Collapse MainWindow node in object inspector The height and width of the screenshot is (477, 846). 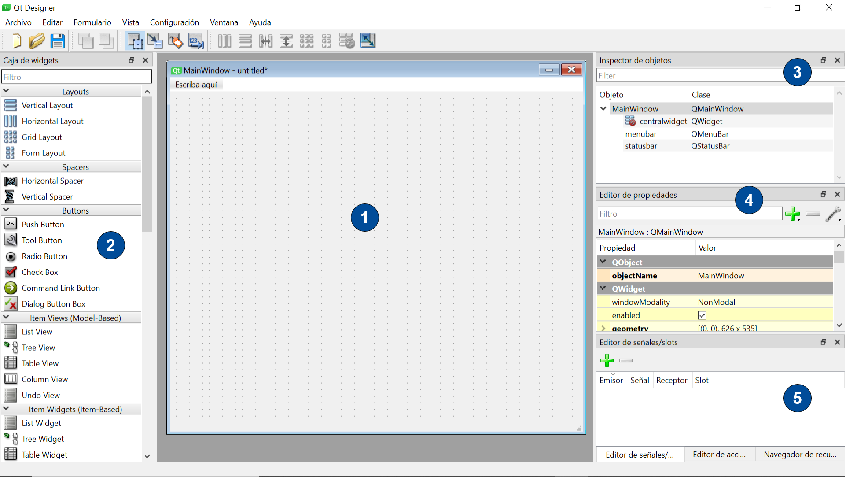[x=603, y=109]
